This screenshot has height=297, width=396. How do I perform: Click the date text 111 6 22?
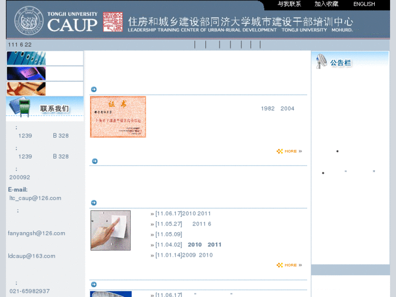point(20,45)
